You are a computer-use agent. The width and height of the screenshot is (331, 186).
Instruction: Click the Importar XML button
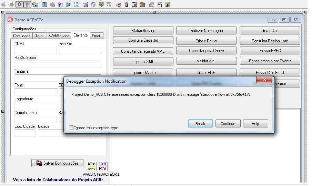tap(143, 62)
